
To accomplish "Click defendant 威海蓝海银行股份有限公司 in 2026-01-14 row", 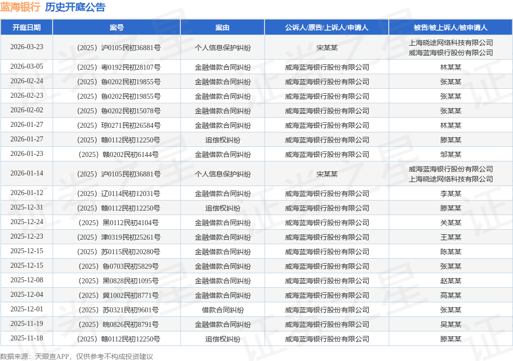I will click(x=451, y=169).
